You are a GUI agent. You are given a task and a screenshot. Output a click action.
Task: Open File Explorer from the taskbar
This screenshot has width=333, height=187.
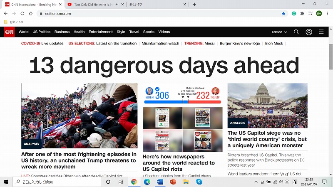click(186, 182)
